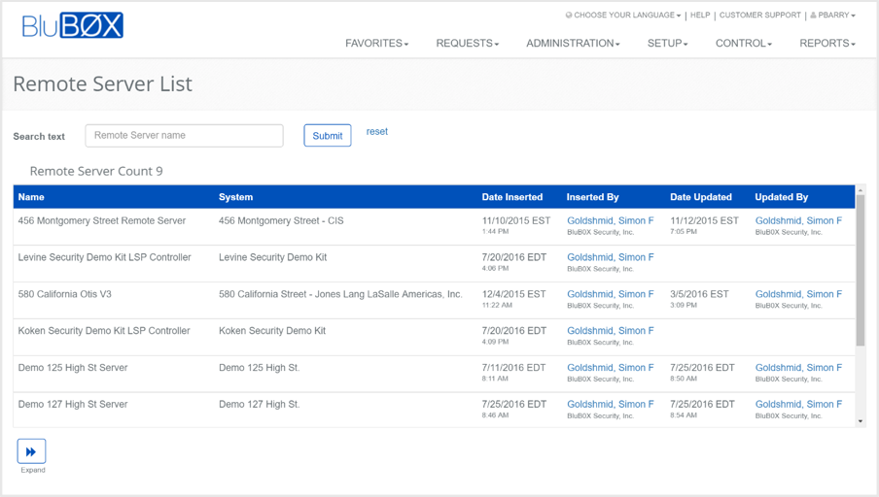The width and height of the screenshot is (879, 497).
Task: Click the table's vertical scrollbar
Action: (860, 272)
